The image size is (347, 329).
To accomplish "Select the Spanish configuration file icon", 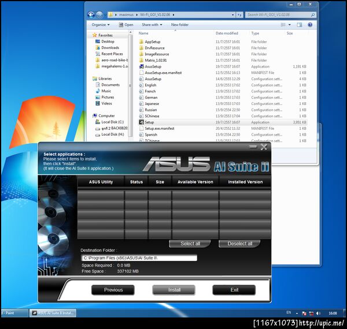I will pos(142,134).
